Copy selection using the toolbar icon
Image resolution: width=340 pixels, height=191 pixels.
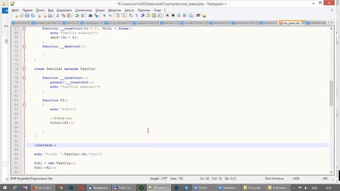[x=63, y=15]
